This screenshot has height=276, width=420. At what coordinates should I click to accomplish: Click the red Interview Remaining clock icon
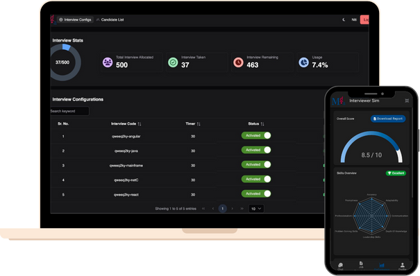(238, 62)
